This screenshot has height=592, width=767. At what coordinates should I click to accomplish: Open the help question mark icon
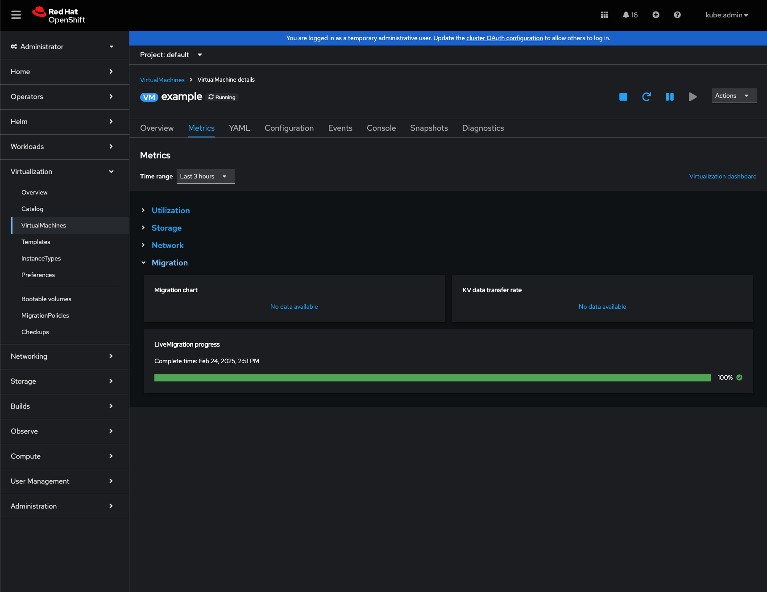point(677,15)
